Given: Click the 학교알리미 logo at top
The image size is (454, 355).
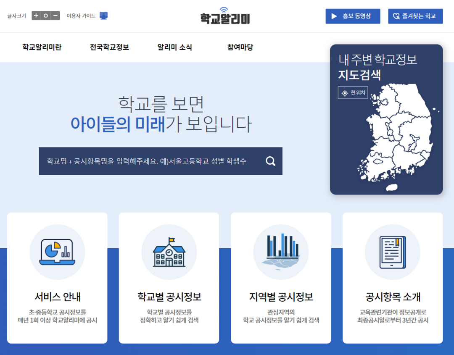Looking at the screenshot, I should click(x=225, y=16).
